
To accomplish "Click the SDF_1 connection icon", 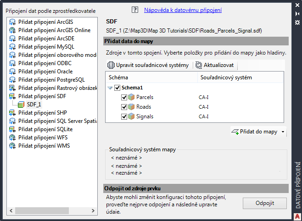I will click(21, 105).
